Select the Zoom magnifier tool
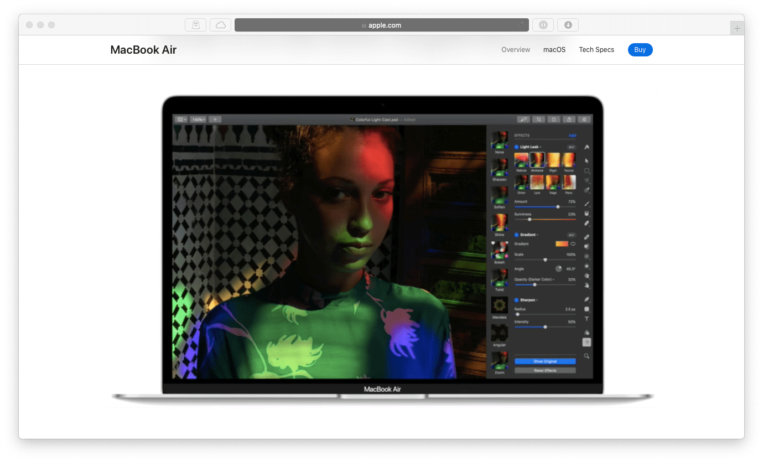Screen dimensions: 763x462 (x=586, y=355)
